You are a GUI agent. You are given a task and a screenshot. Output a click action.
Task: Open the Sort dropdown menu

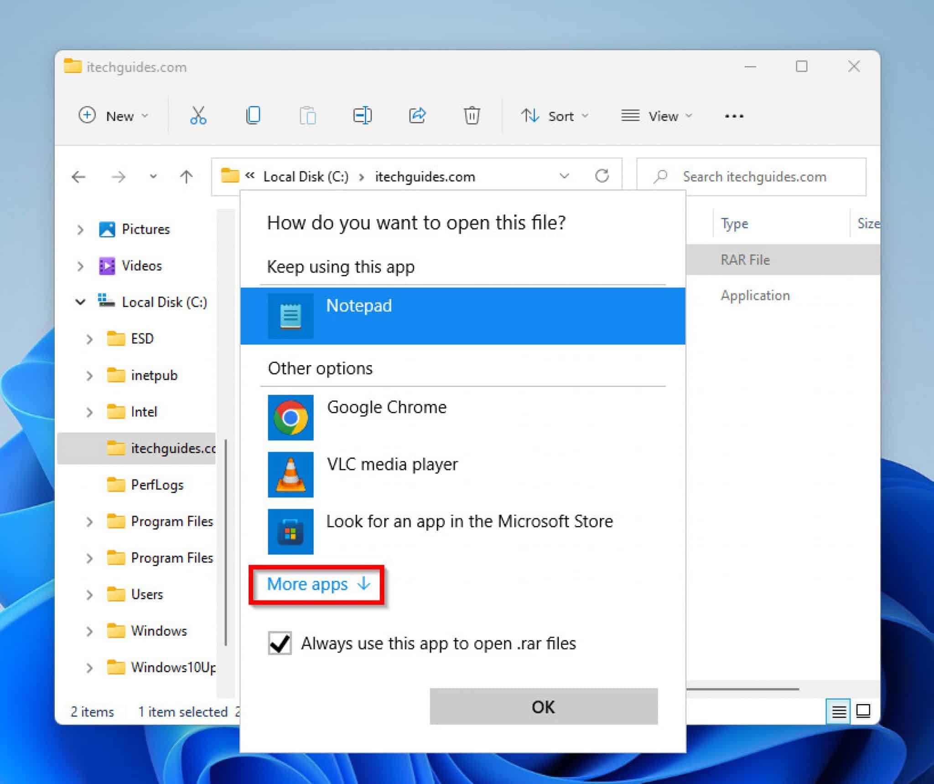[x=555, y=116]
